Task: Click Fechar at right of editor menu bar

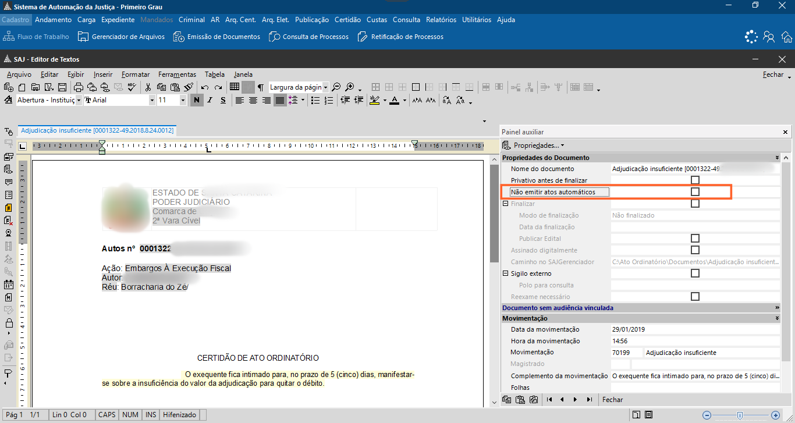Action: [x=773, y=74]
